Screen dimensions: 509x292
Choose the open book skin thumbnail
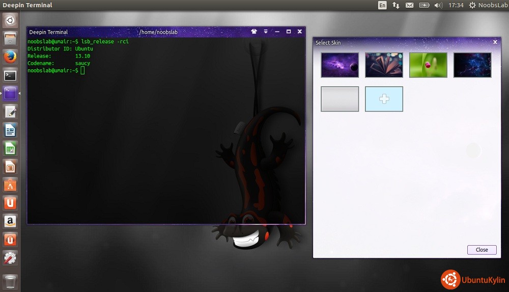[x=384, y=65]
